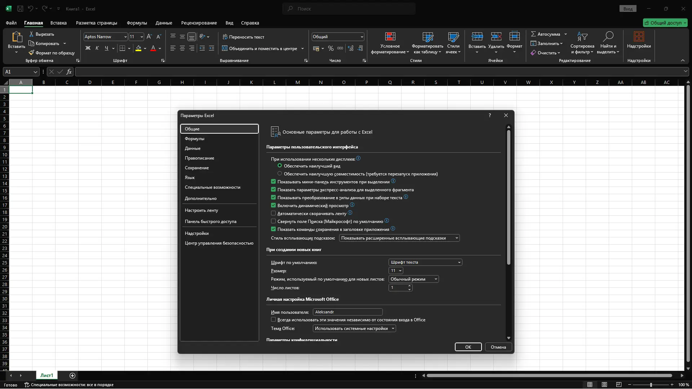Click the Insert Function fx icon
This screenshot has height=389, width=692.
pos(69,72)
